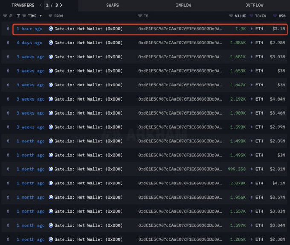The width and height of the screenshot is (290, 245).
Task: Click Gate.io logo on the 1.909K row
Action: 51,113
